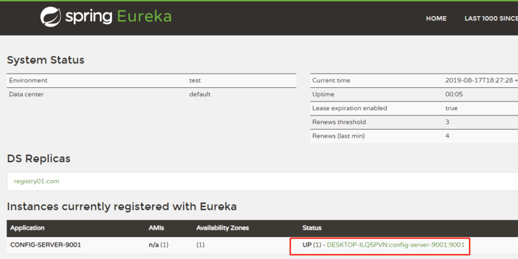518x259 pixels.
Task: Click the AMIs column header
Action: [x=157, y=228]
